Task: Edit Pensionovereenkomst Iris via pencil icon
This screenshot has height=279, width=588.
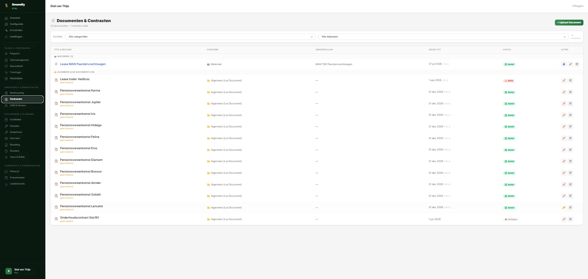Action: [564, 115]
